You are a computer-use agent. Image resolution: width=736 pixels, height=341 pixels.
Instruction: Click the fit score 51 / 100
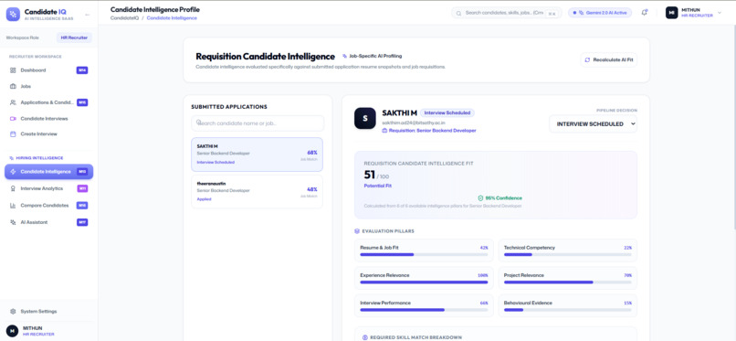tap(376, 176)
